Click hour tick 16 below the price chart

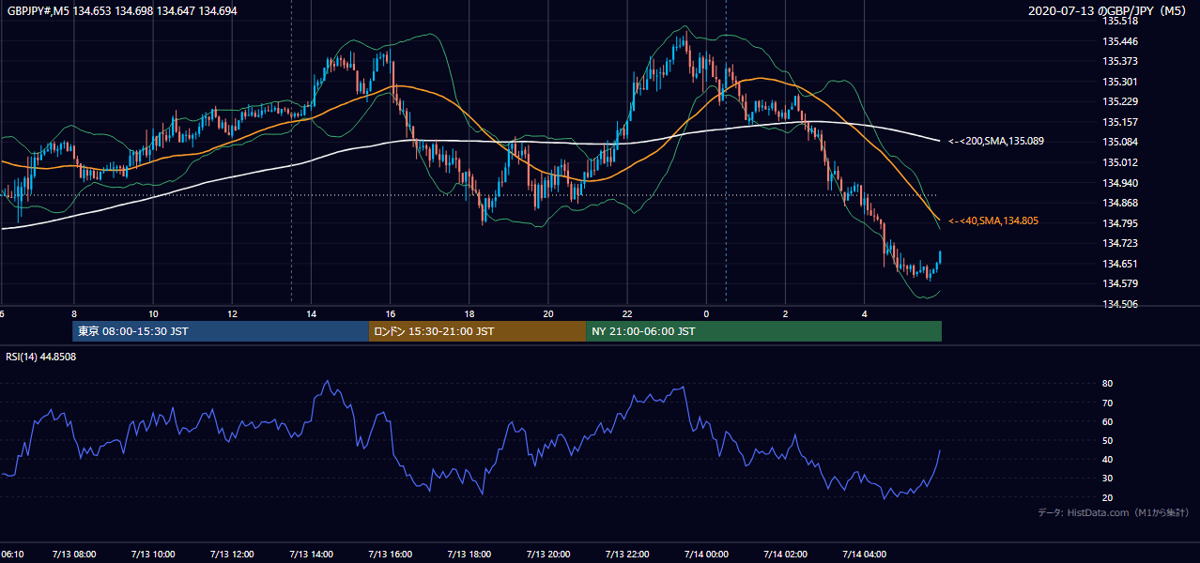coord(391,313)
